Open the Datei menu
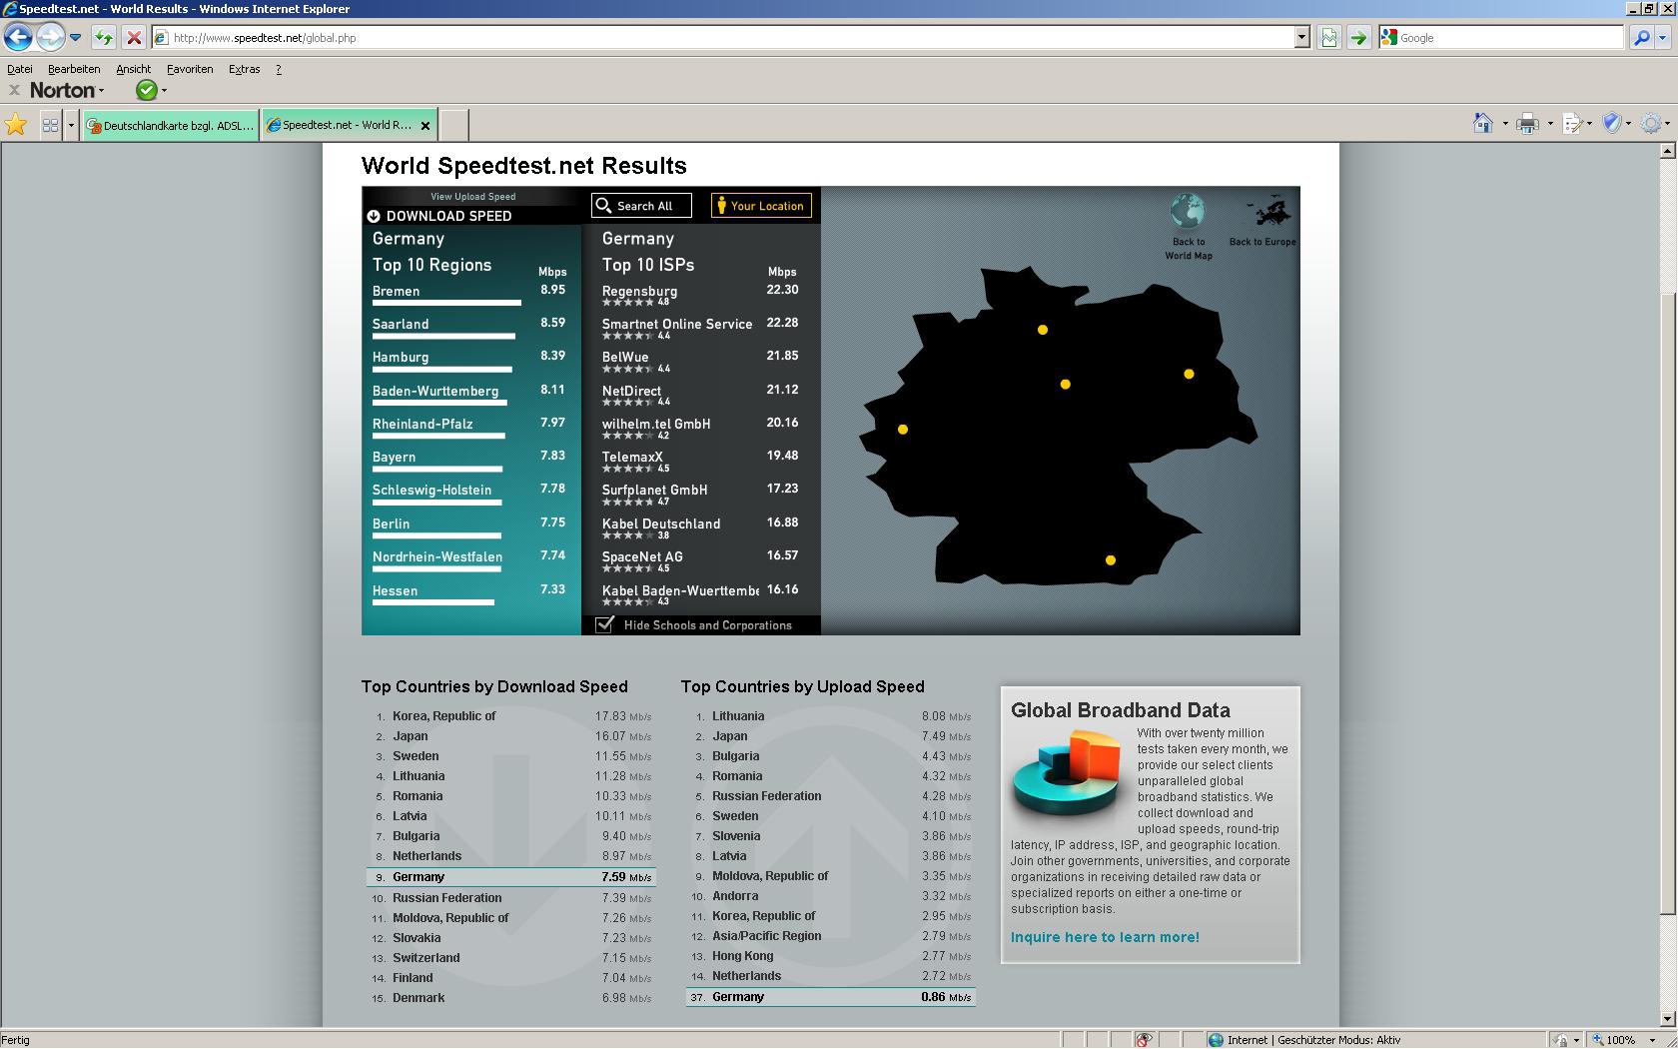This screenshot has height=1049, width=1678. 20,69
